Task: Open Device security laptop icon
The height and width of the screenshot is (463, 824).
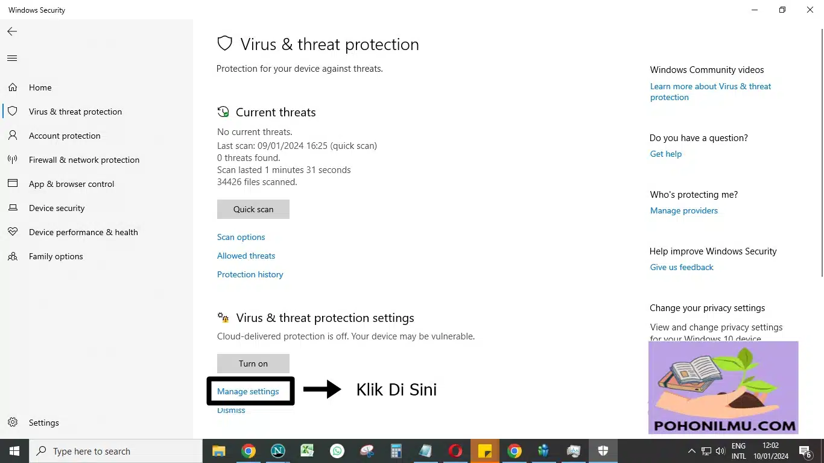Action: tap(13, 208)
